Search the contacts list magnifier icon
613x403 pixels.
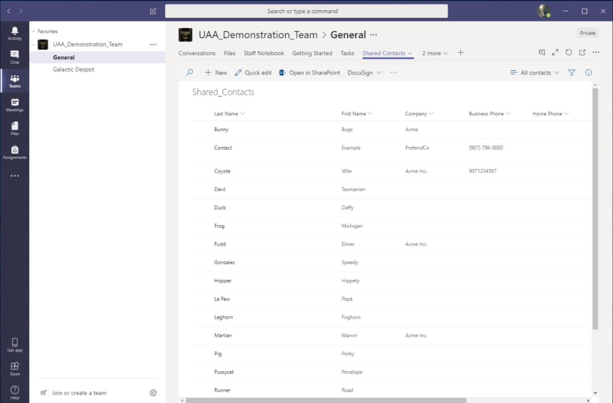click(190, 73)
